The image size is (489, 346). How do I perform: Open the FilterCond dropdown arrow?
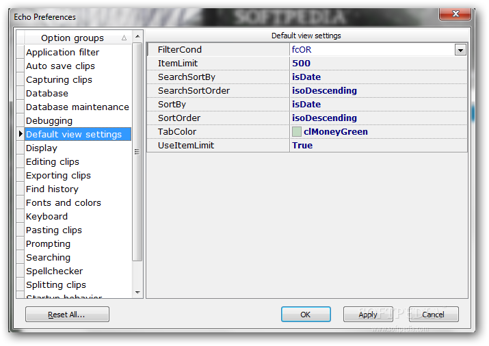tap(460, 50)
